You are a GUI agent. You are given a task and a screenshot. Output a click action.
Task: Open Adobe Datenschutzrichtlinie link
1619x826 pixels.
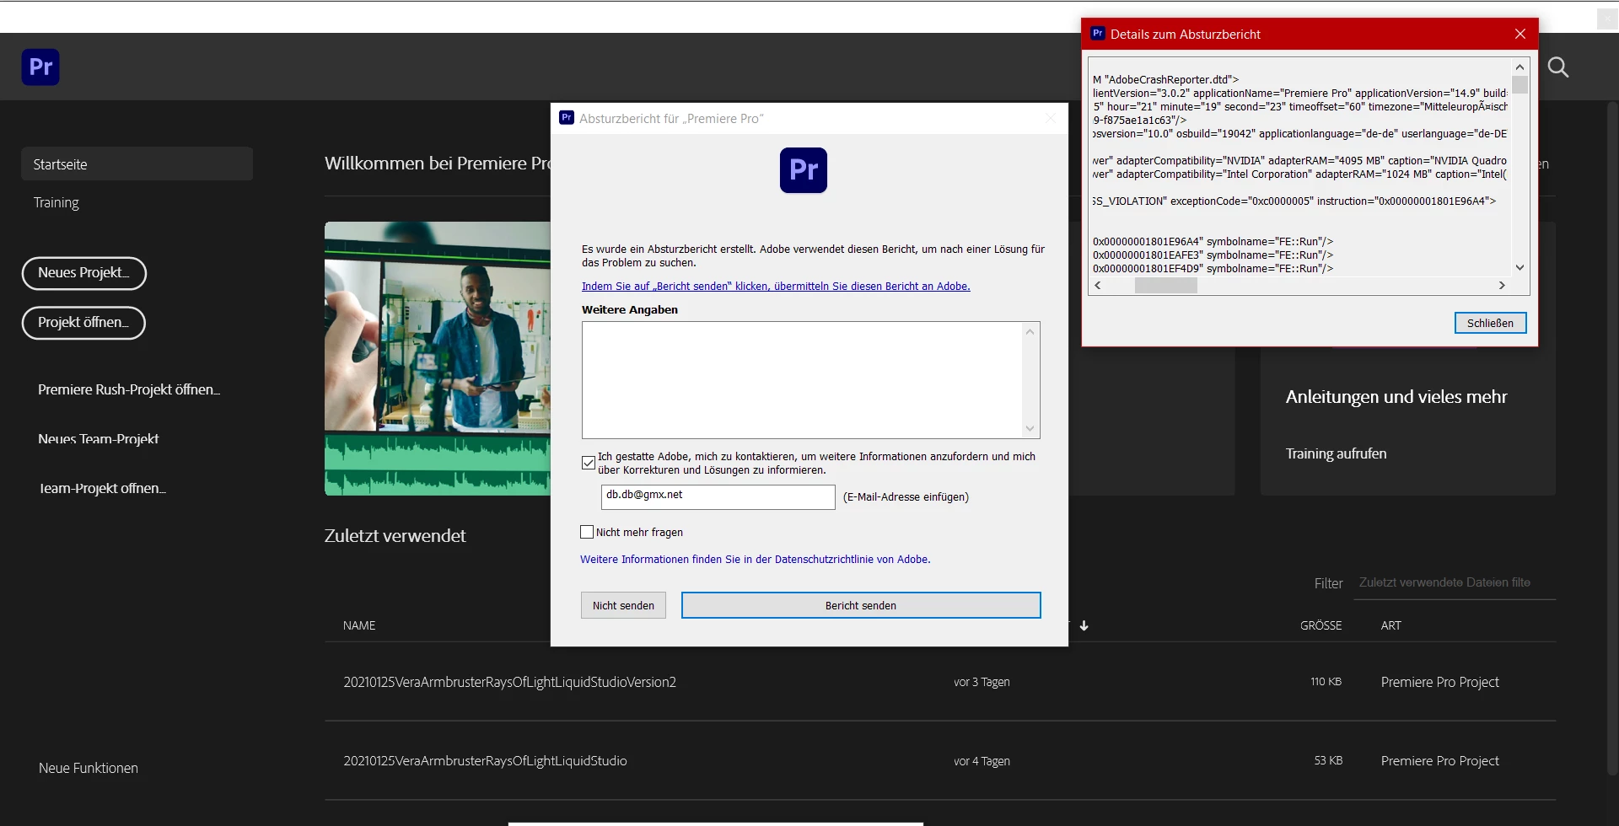tap(756, 560)
